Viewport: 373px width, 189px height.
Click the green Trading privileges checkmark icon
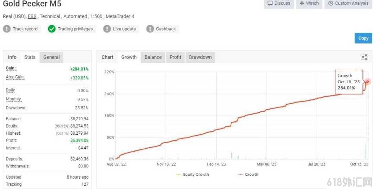pos(52,29)
